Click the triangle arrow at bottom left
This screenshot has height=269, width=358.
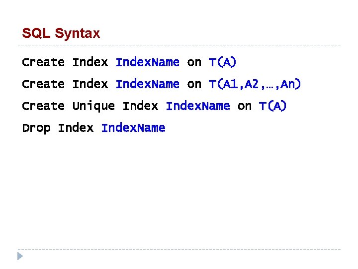[20, 256]
